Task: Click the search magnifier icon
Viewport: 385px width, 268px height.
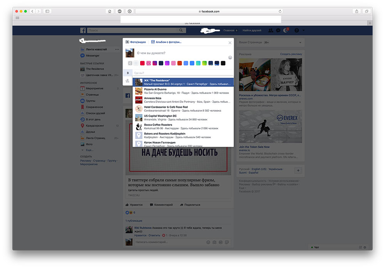Action: pos(181,30)
